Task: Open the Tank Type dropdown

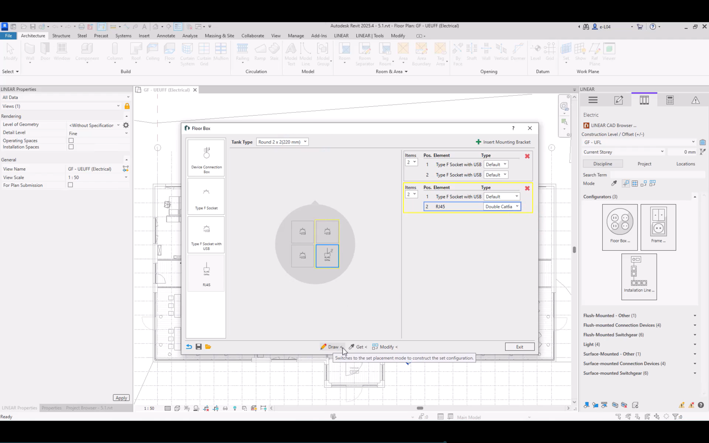Action: (282, 142)
